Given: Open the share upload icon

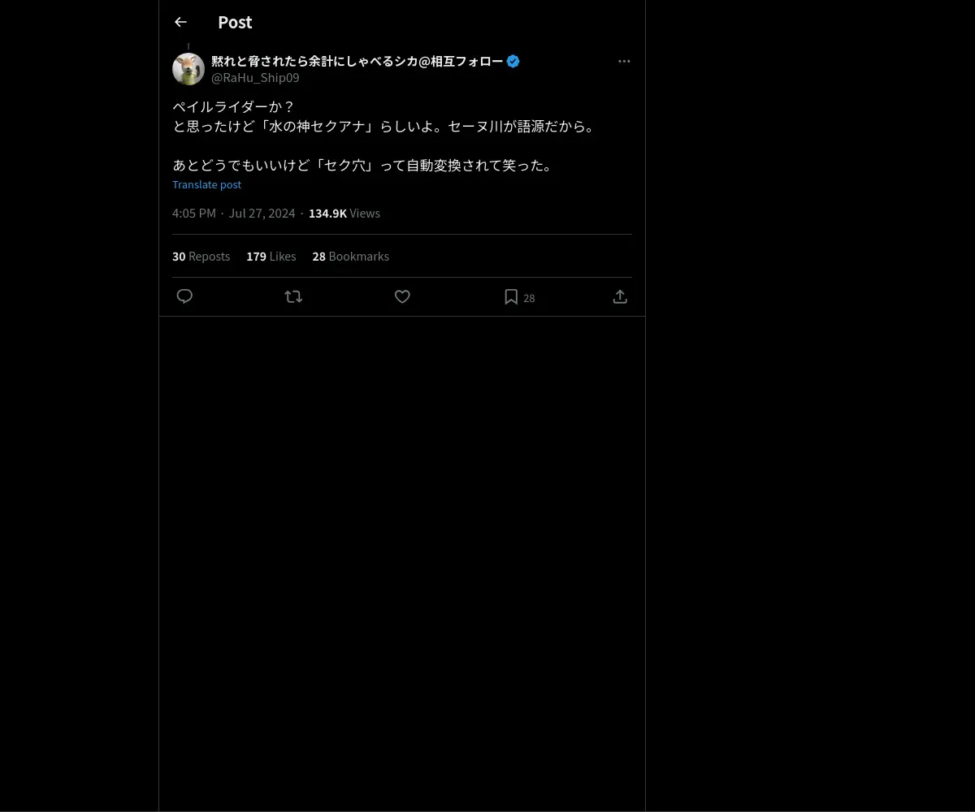Looking at the screenshot, I should click(620, 296).
